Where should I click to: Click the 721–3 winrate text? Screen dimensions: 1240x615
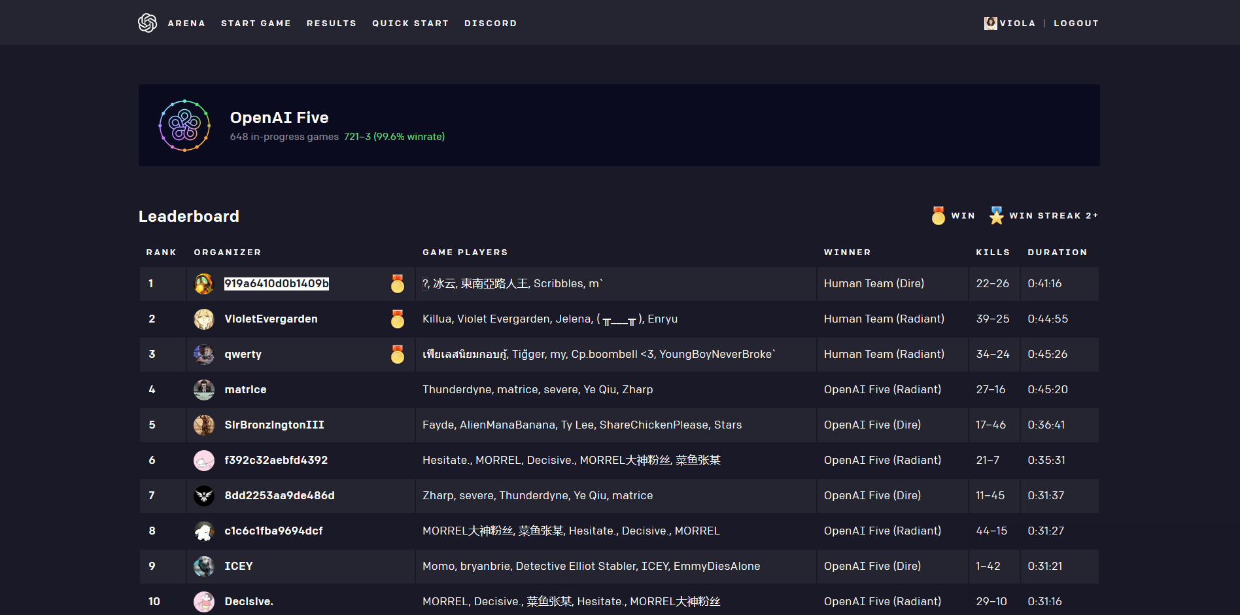coord(394,137)
